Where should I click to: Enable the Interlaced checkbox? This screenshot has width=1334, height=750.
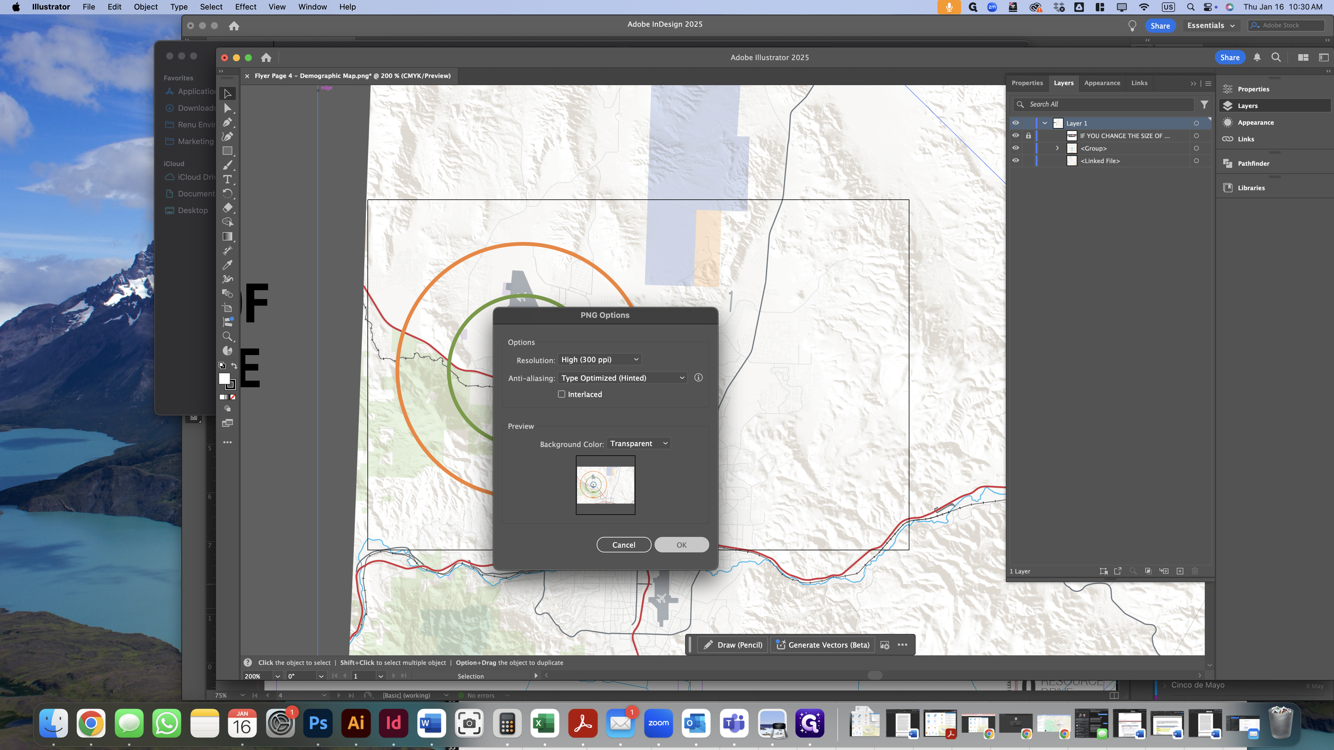(561, 394)
